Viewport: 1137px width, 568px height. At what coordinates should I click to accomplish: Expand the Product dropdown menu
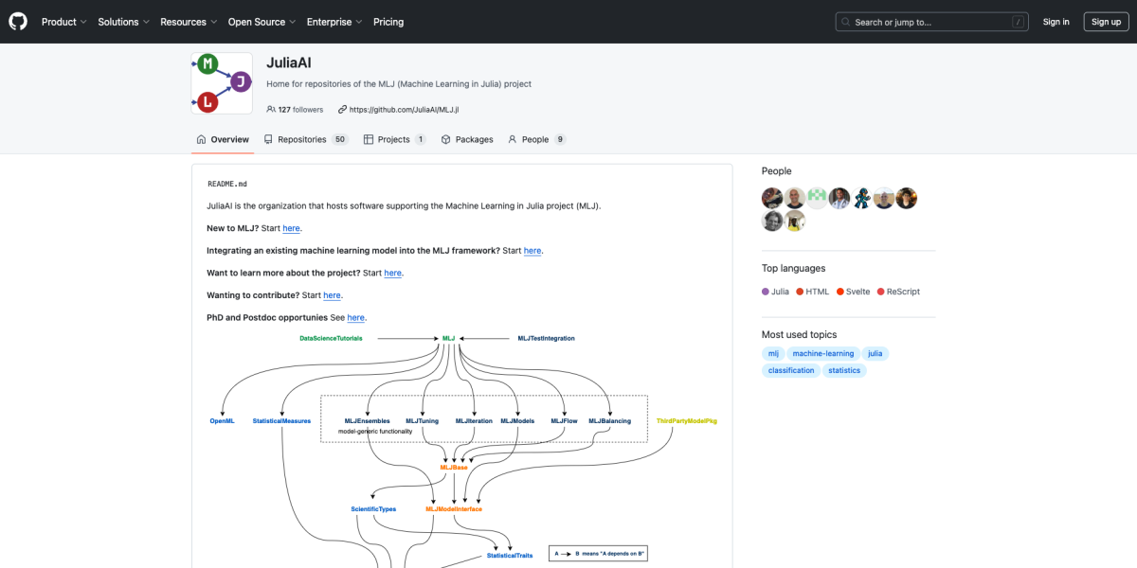coord(63,22)
